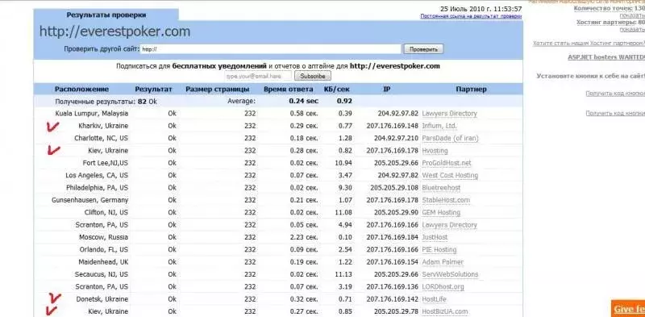
Task: Click the Maidenhead, UK location cell
Action: 103,261
